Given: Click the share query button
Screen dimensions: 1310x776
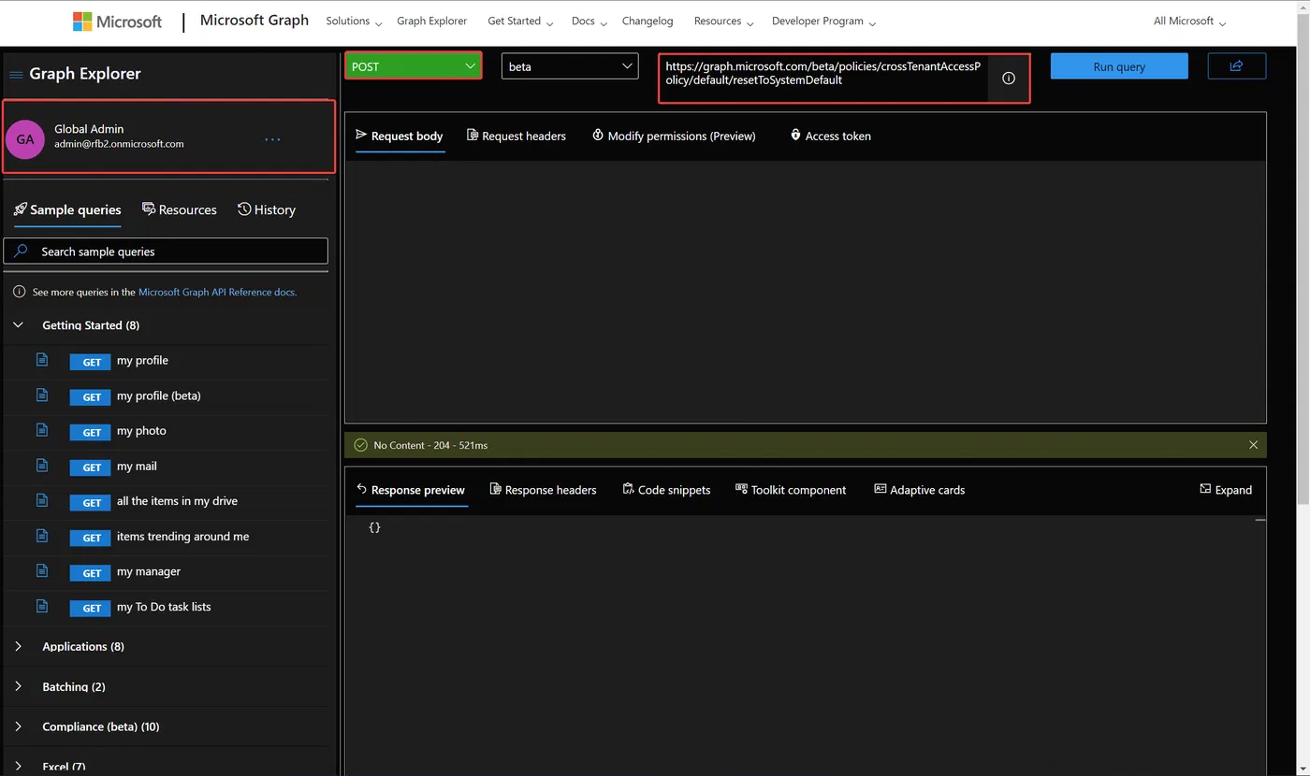Looking at the screenshot, I should 1236,65.
